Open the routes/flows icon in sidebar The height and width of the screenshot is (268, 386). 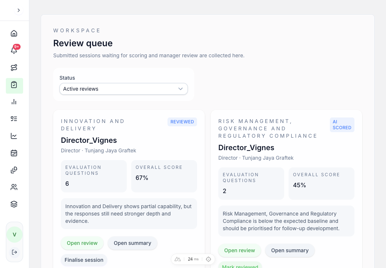coord(14,68)
